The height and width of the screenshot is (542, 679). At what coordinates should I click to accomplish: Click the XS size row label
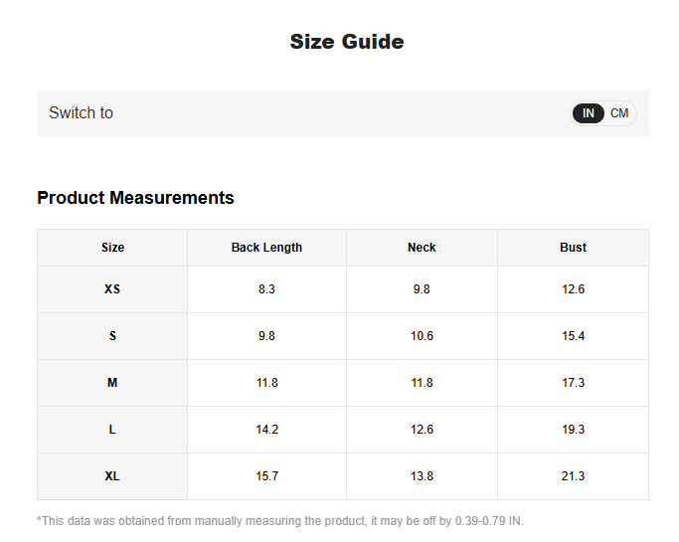[x=112, y=289]
